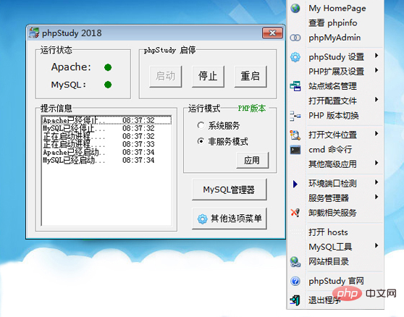Image resolution: width=404 pixels, height=317 pixels.
Task: Expand the 环境端口检测 submenu arrow
Action: pyautogui.click(x=376, y=182)
